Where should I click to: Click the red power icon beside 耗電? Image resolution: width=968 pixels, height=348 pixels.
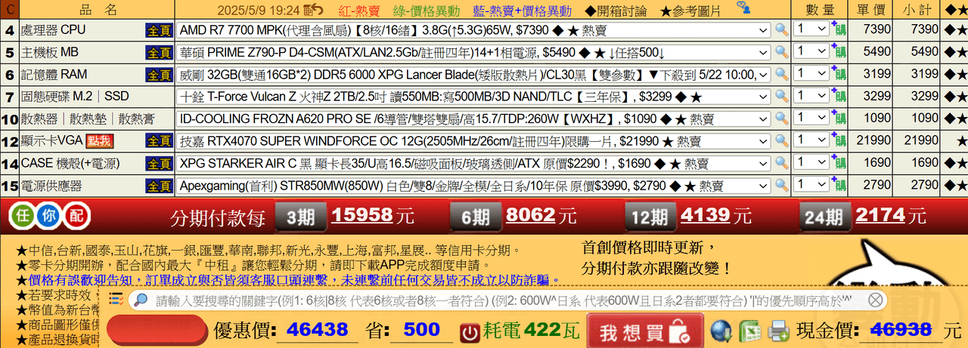470,331
